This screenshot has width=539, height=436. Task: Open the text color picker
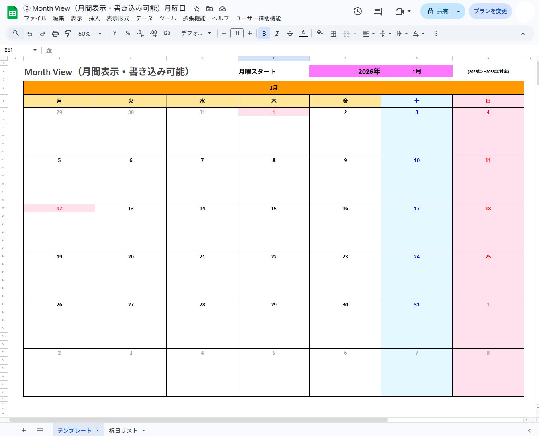(303, 33)
